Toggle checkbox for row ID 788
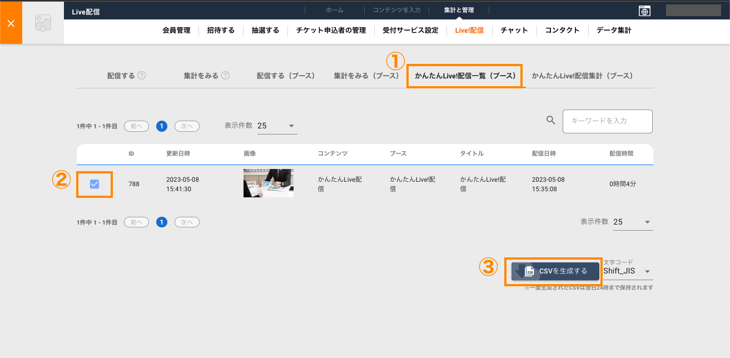 (95, 184)
